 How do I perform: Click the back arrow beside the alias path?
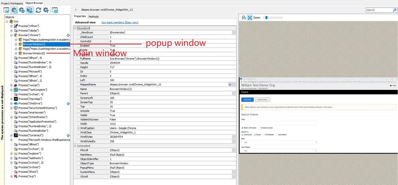click(76, 10)
